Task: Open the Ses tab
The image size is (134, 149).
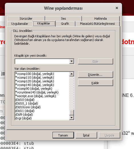Action: [63, 19]
